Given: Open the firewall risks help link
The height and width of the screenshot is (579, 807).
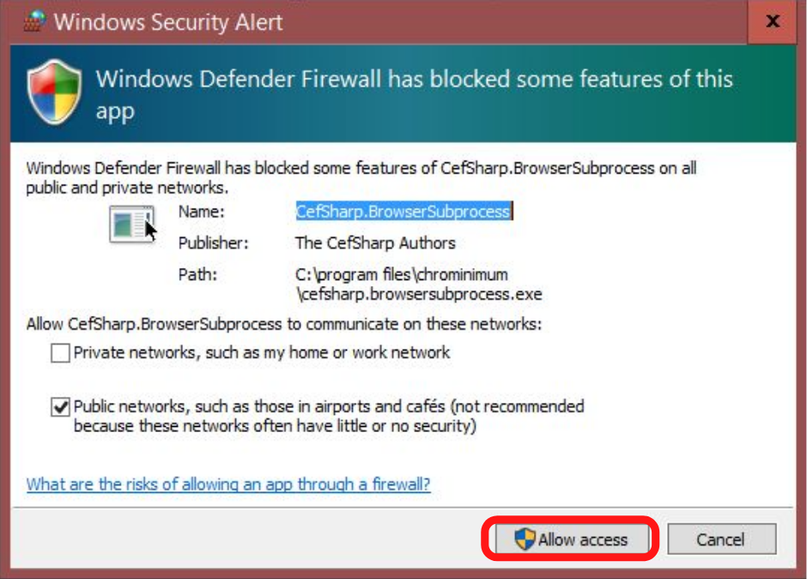Looking at the screenshot, I should click(228, 485).
